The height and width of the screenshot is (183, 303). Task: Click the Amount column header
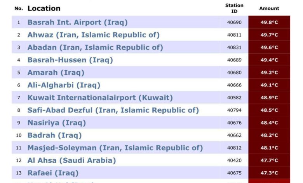pos(269,8)
